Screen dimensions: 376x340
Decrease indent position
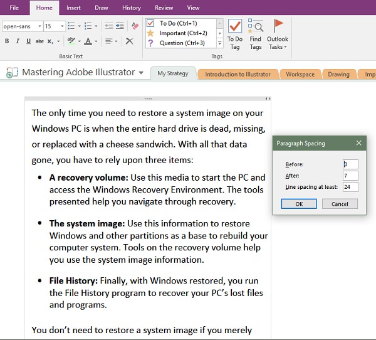[109, 26]
